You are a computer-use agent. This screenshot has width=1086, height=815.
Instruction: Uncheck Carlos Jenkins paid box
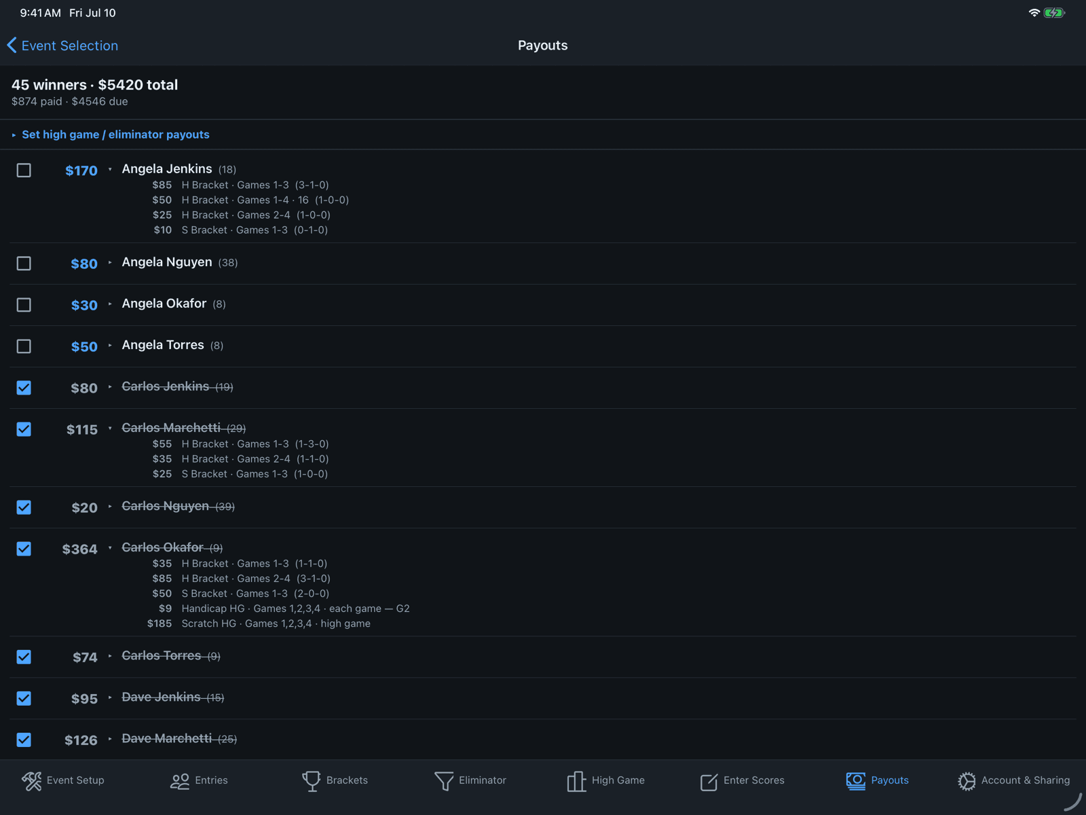pyautogui.click(x=24, y=387)
